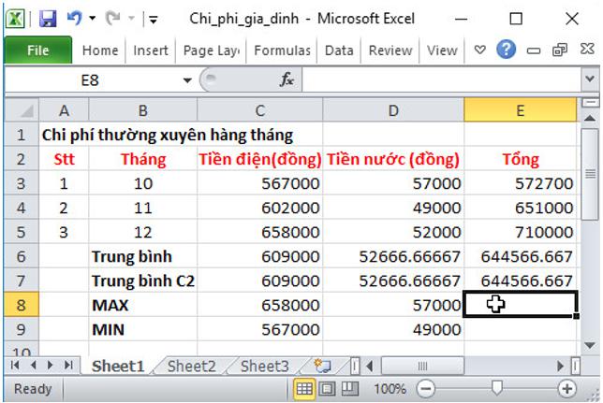The image size is (603, 403).
Task: Undo the last action
Action: click(x=75, y=18)
